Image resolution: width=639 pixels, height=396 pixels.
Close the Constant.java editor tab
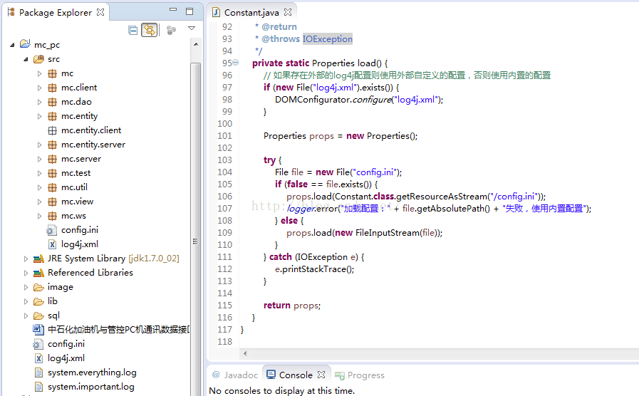click(x=288, y=12)
